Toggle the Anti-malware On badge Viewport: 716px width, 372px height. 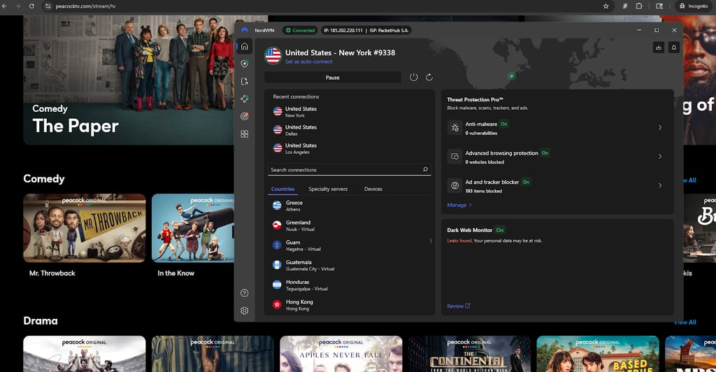coord(503,124)
